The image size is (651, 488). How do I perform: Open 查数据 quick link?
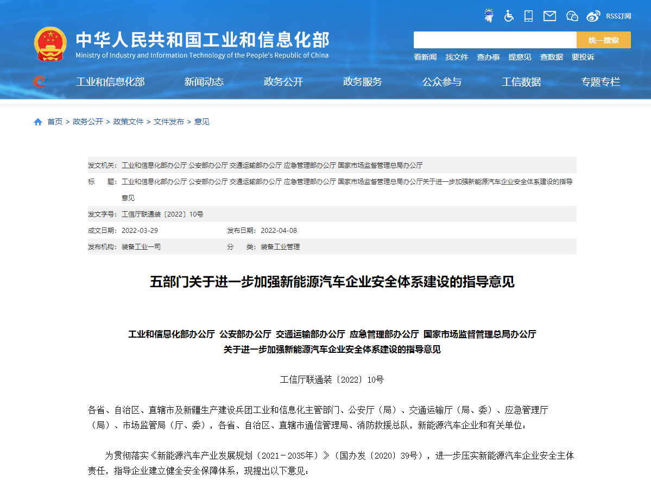(551, 57)
